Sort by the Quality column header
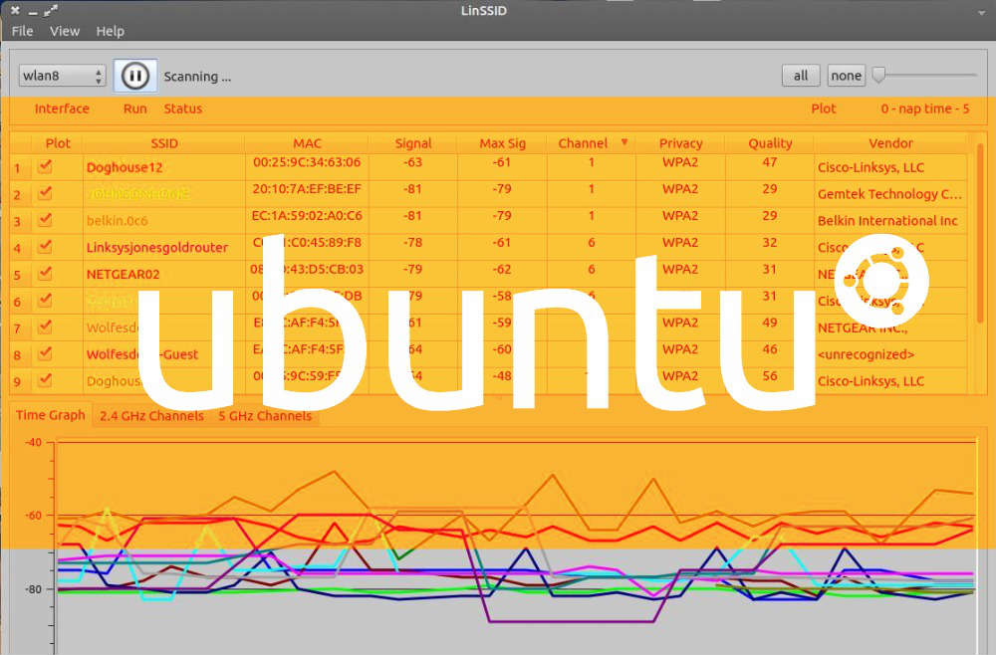This screenshot has height=655, width=996. pyautogui.click(x=770, y=143)
